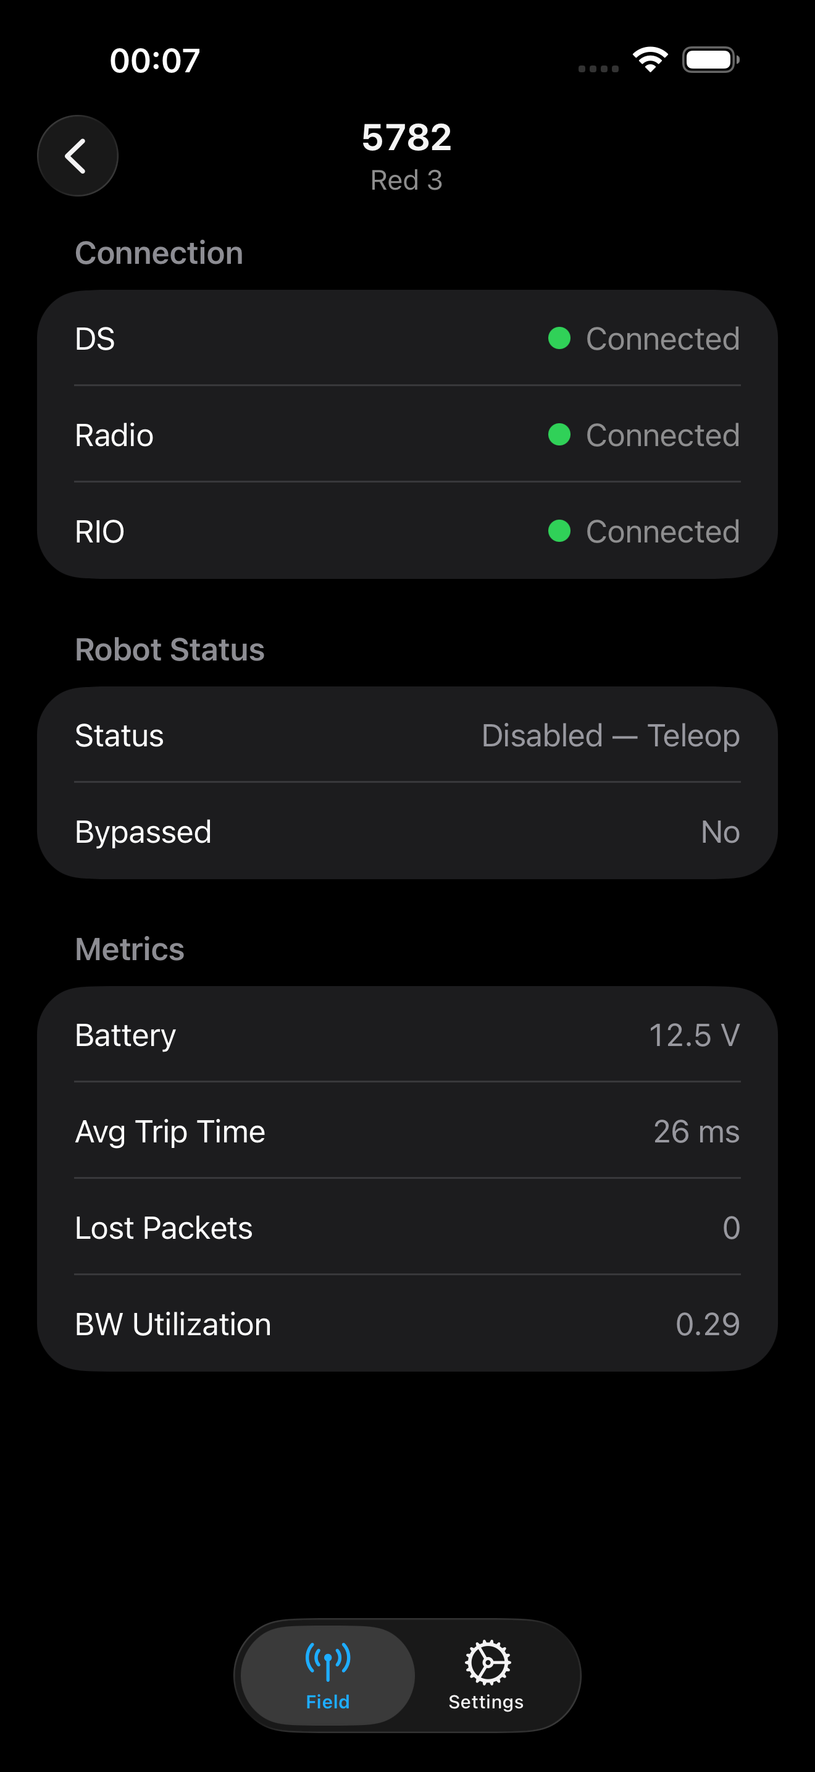
Task: Tap the DS green status dot
Action: [x=559, y=339]
